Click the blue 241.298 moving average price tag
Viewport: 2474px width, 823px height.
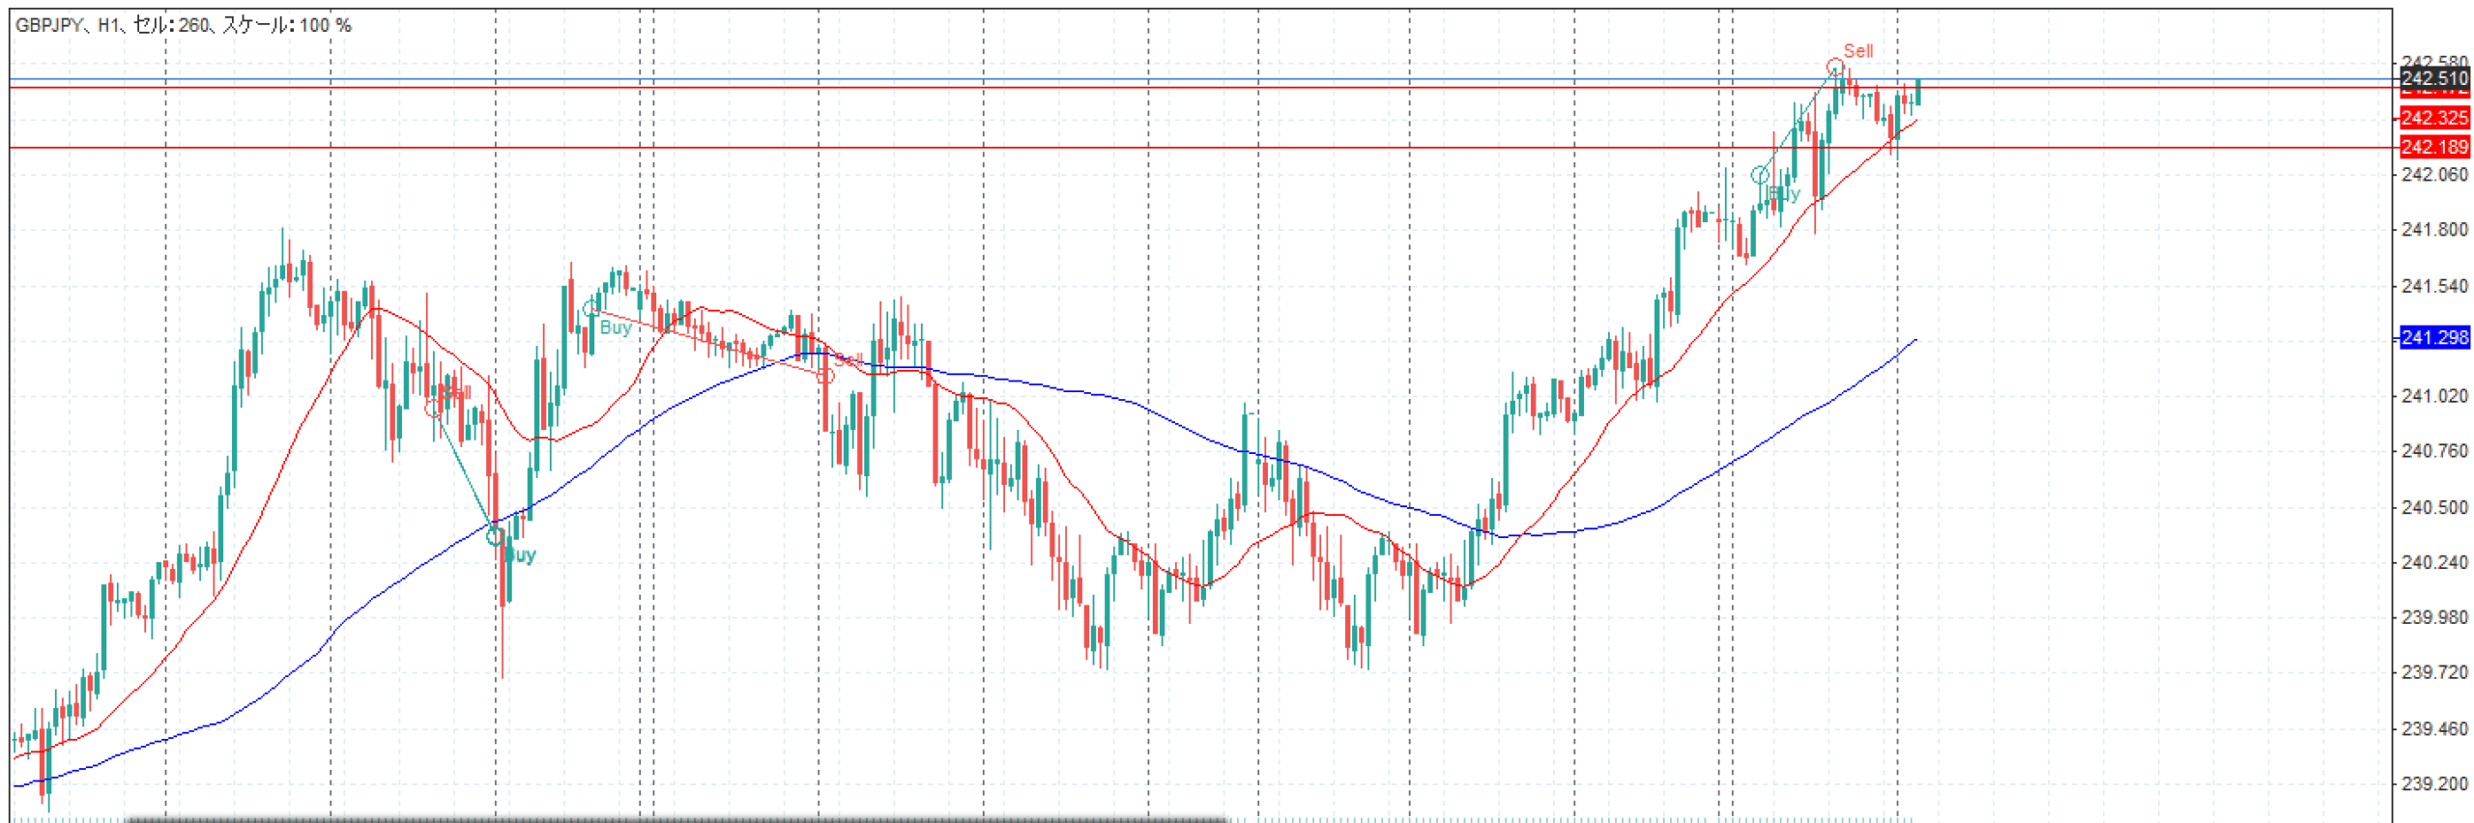point(2433,337)
